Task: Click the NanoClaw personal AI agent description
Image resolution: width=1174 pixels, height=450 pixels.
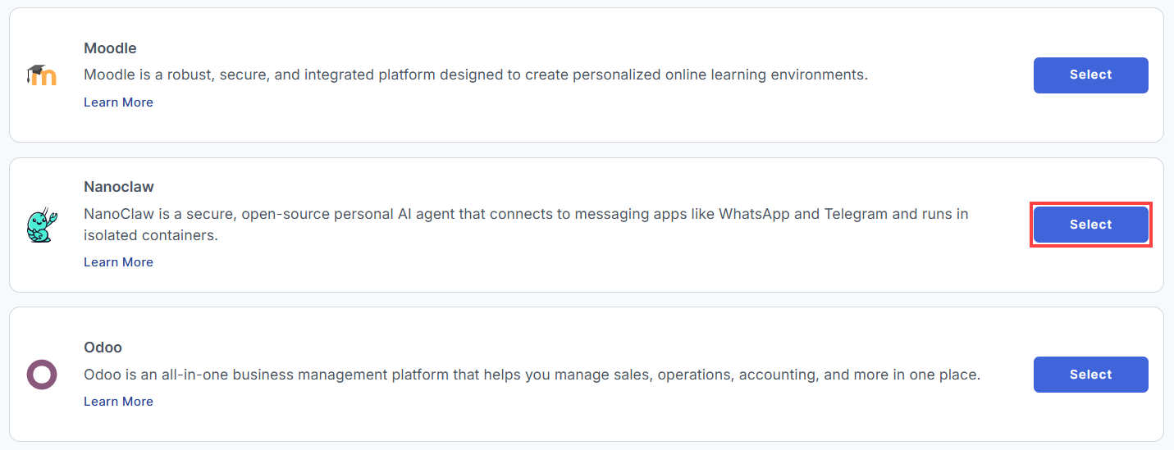Action: (526, 225)
